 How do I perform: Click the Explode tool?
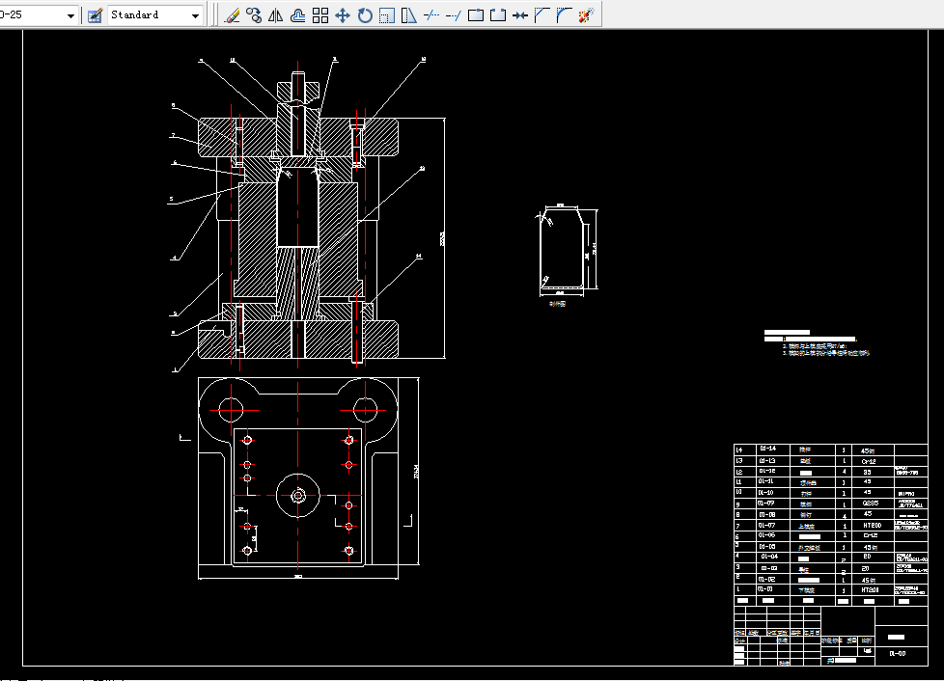pos(585,15)
